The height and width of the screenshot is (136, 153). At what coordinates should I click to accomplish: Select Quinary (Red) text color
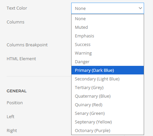108,105
